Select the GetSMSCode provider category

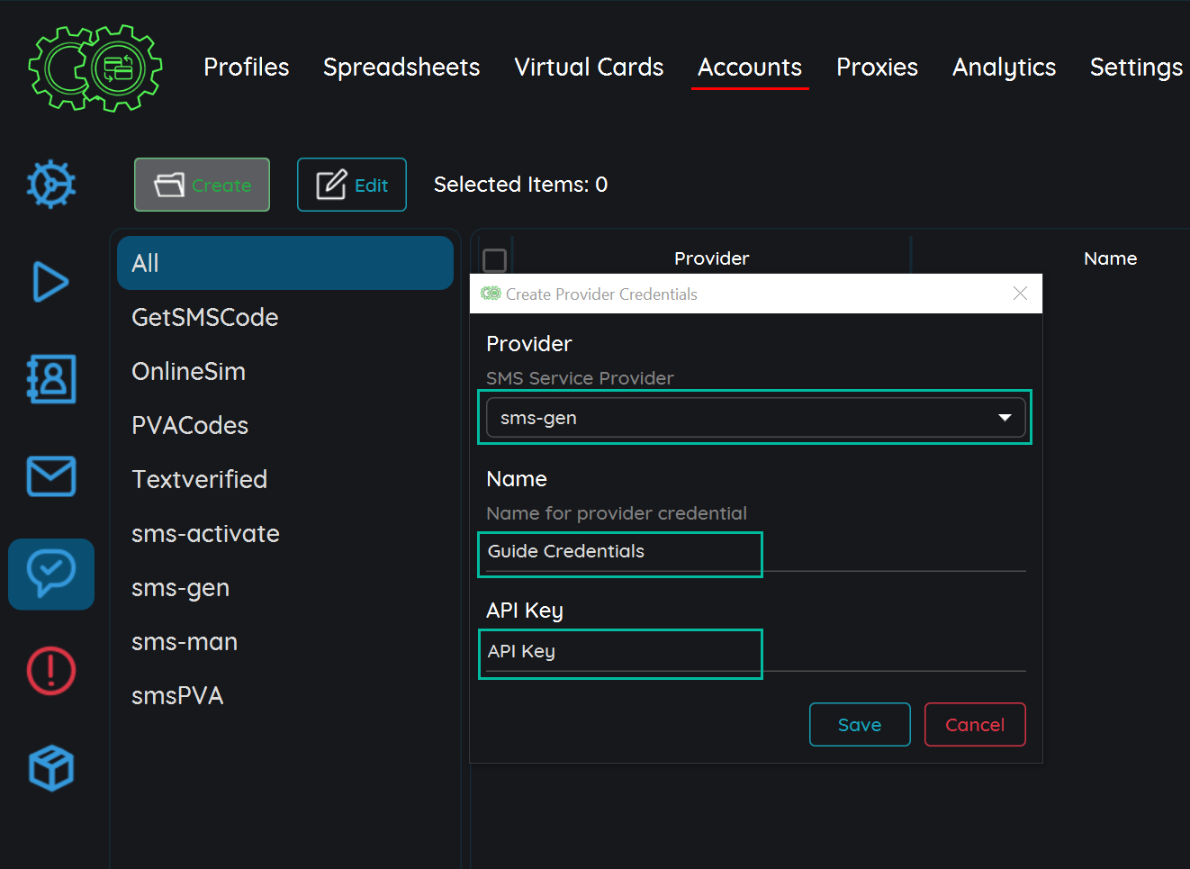[x=204, y=317]
